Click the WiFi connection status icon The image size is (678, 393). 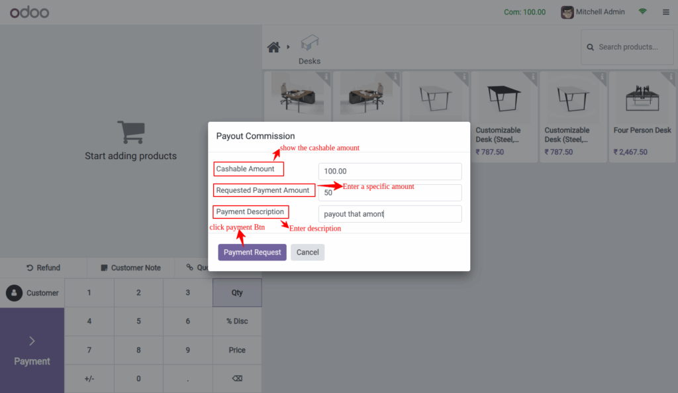[x=642, y=11]
